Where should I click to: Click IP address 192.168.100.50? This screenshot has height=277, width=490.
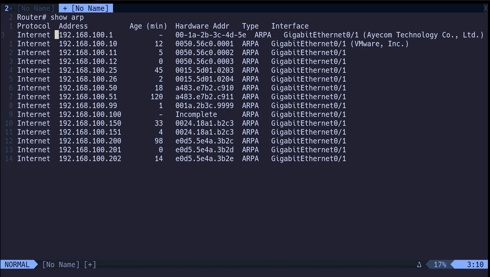coord(88,88)
